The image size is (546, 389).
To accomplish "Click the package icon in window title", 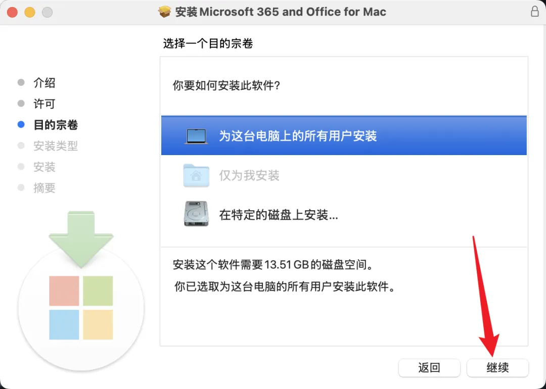I will [165, 12].
